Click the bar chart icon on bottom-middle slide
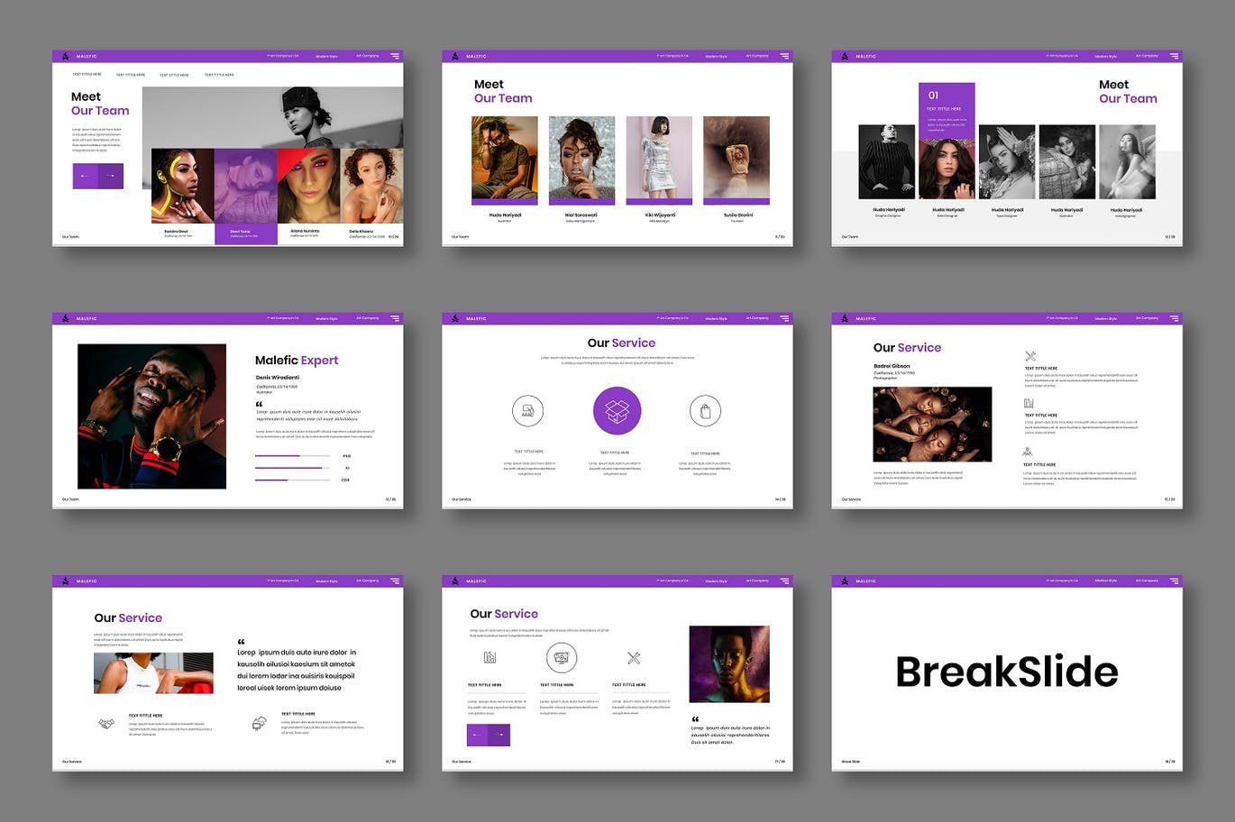Image resolution: width=1235 pixels, height=822 pixels. (x=489, y=658)
